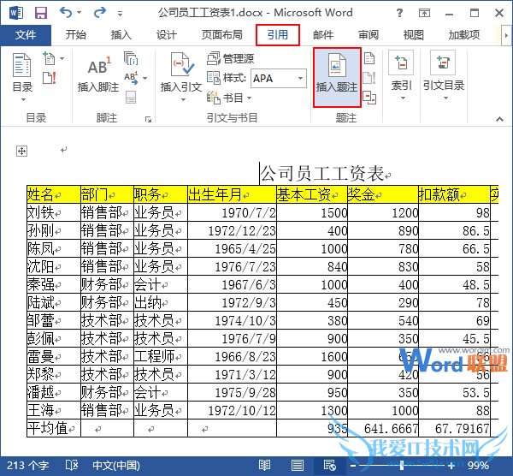Click 插入题注 button
The width and height of the screenshot is (513, 476).
click(337, 77)
